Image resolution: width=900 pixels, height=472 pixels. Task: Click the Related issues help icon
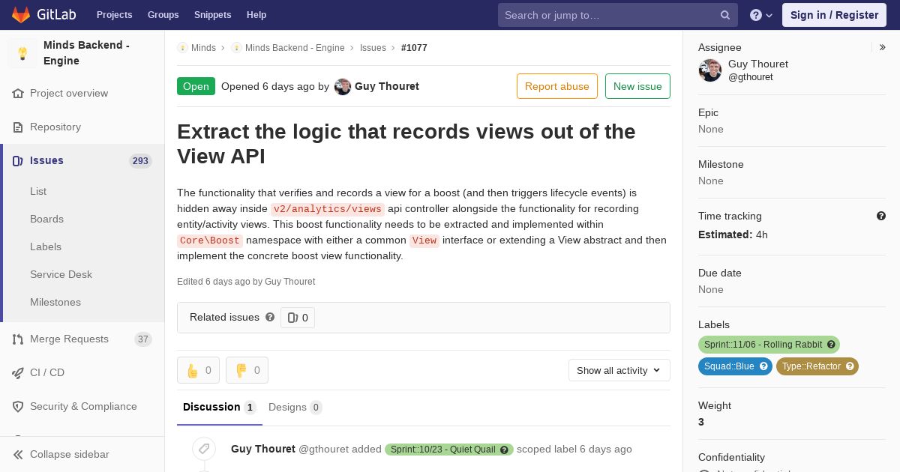click(270, 317)
